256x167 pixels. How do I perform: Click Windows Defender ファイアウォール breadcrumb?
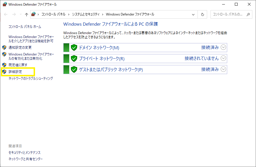(x=130, y=14)
